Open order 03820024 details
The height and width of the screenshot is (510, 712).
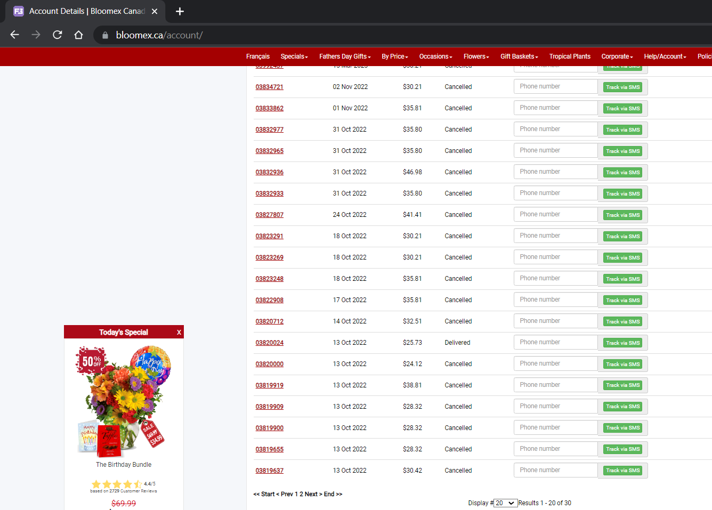pos(270,343)
